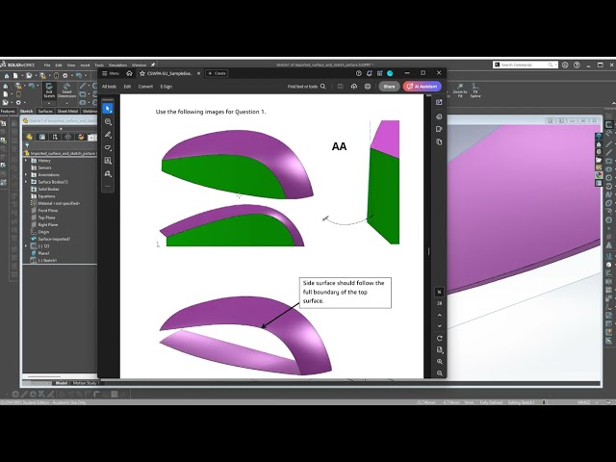Image resolution: width=616 pixels, height=462 pixels.
Task: Select Plane1 in the feature tree
Action: [43, 253]
